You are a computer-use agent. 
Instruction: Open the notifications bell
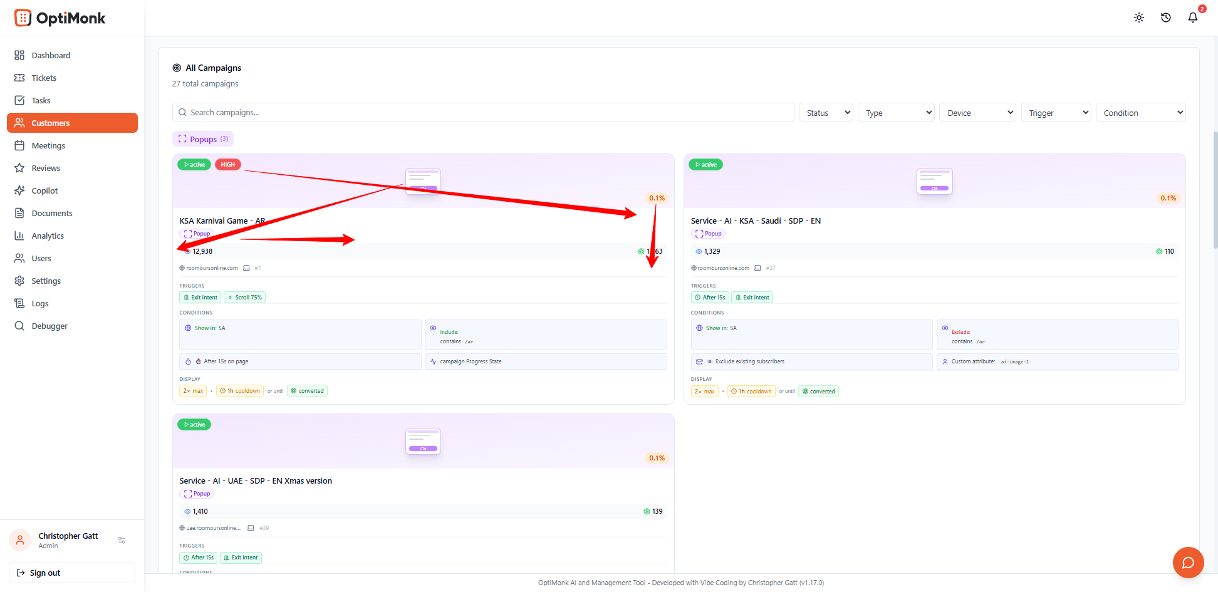pyautogui.click(x=1193, y=18)
